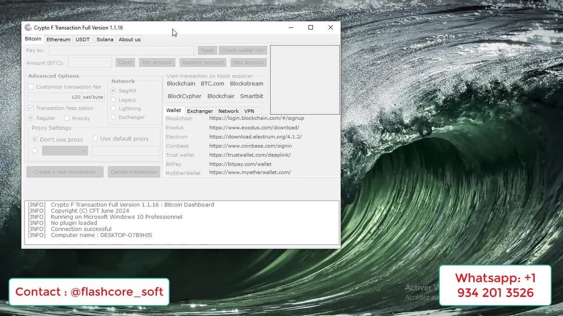This screenshot has height=316, width=563.
Task: Open Blockchair block explorer link
Action: [221, 96]
